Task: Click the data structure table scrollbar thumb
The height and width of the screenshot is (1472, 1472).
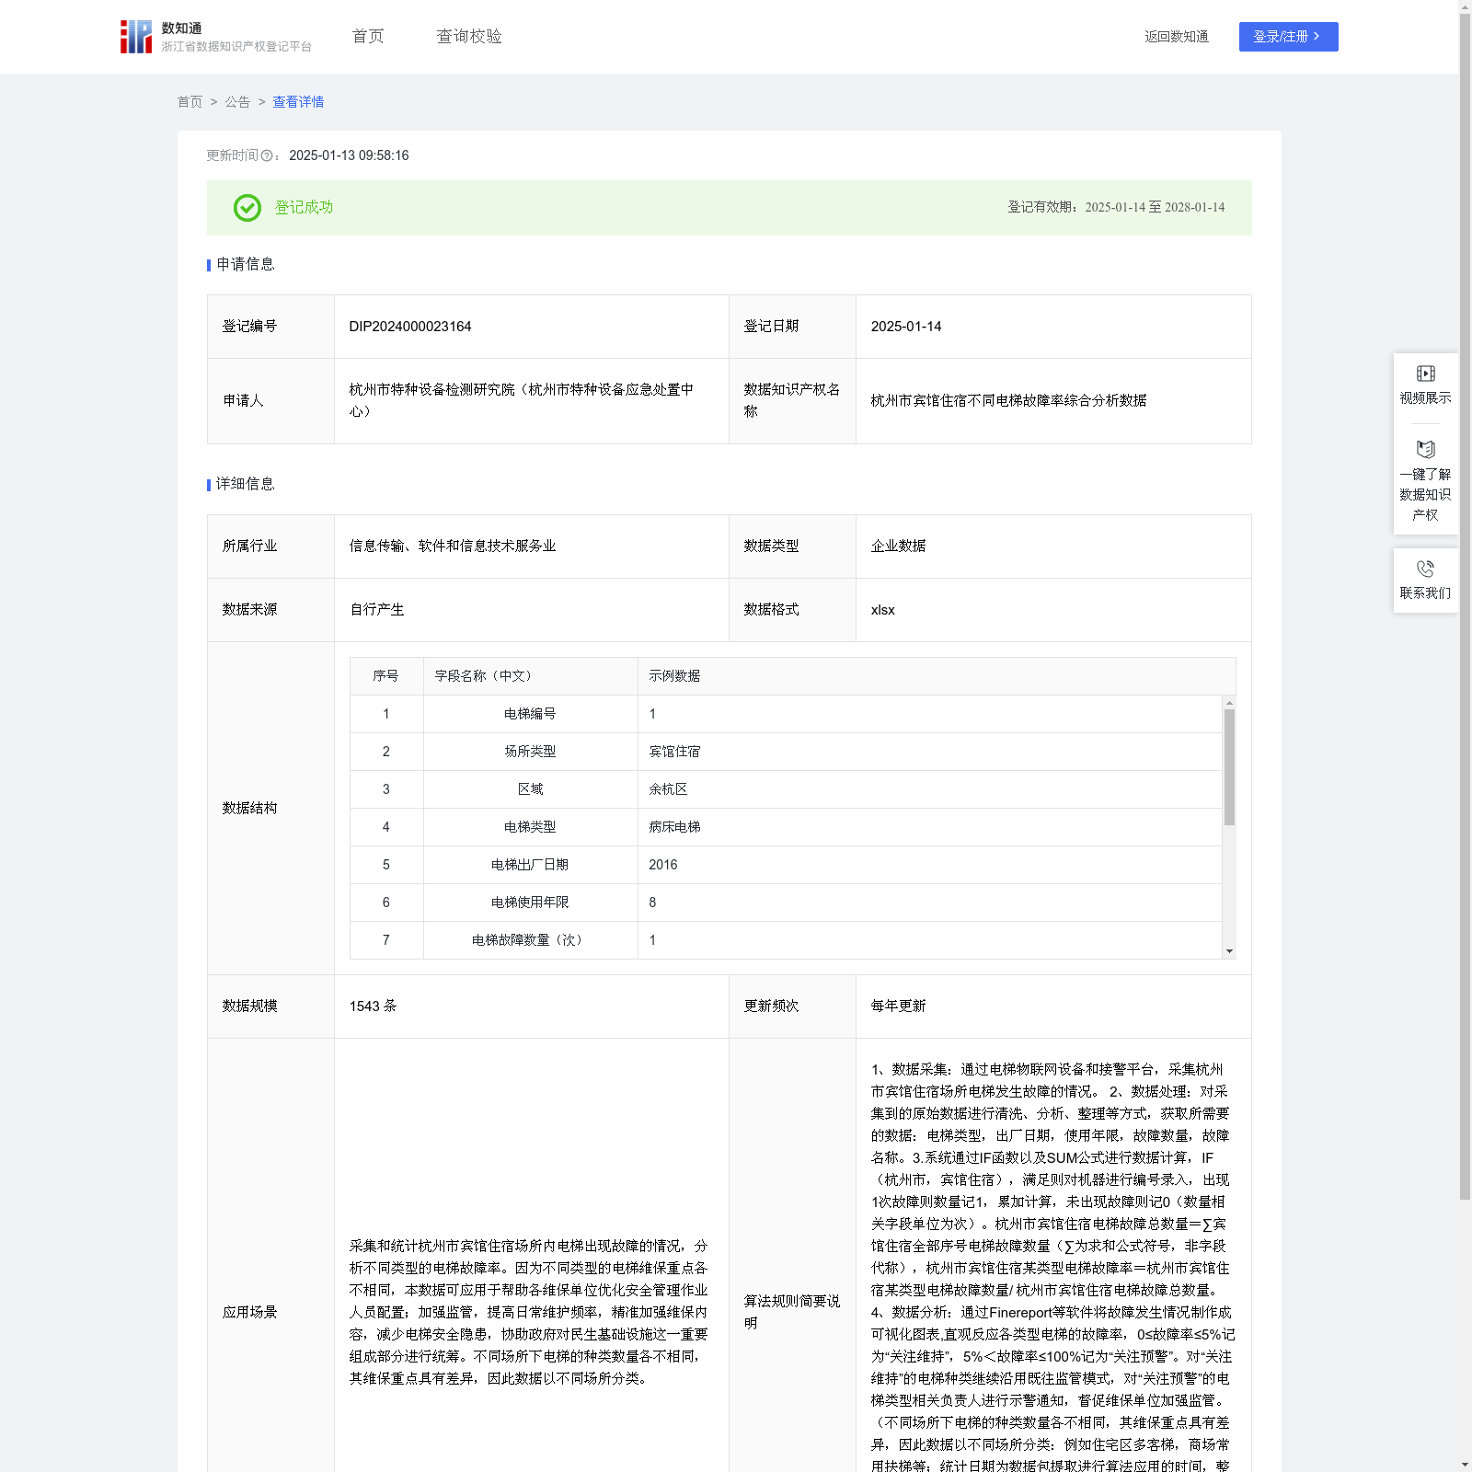Action: [1229, 767]
